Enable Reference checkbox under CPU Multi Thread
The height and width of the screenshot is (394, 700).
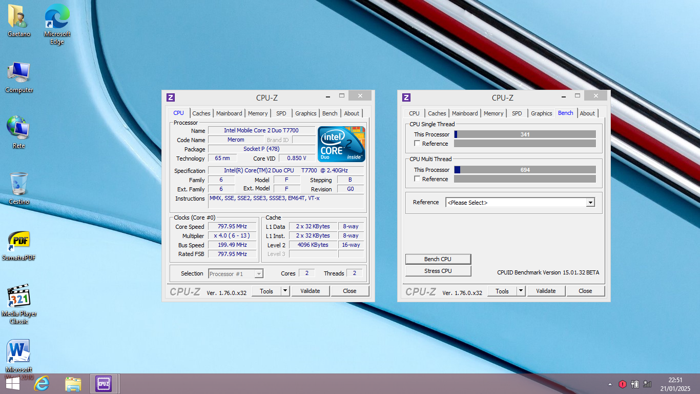coord(417,179)
